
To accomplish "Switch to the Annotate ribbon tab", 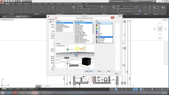I will point(19,4).
